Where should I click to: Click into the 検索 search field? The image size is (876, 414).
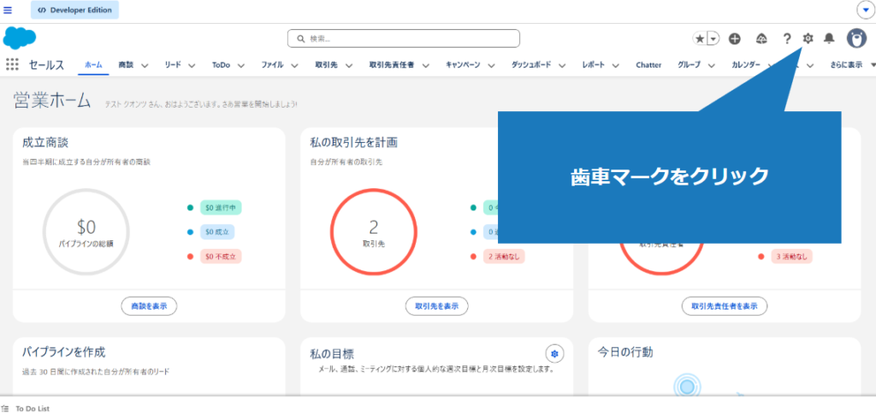click(403, 38)
